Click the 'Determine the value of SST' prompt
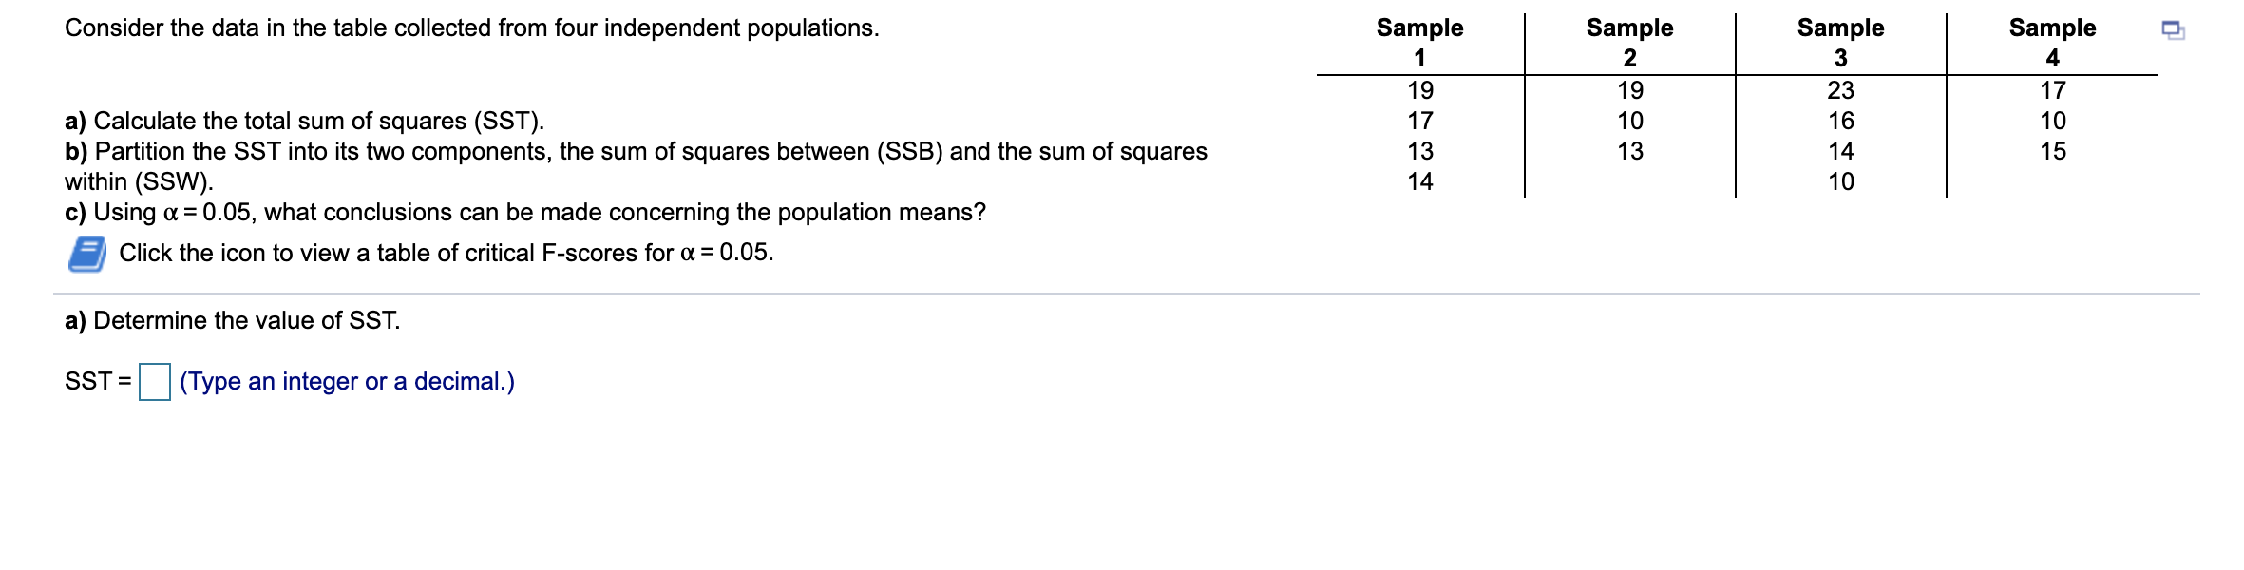The image size is (2244, 570). (233, 321)
